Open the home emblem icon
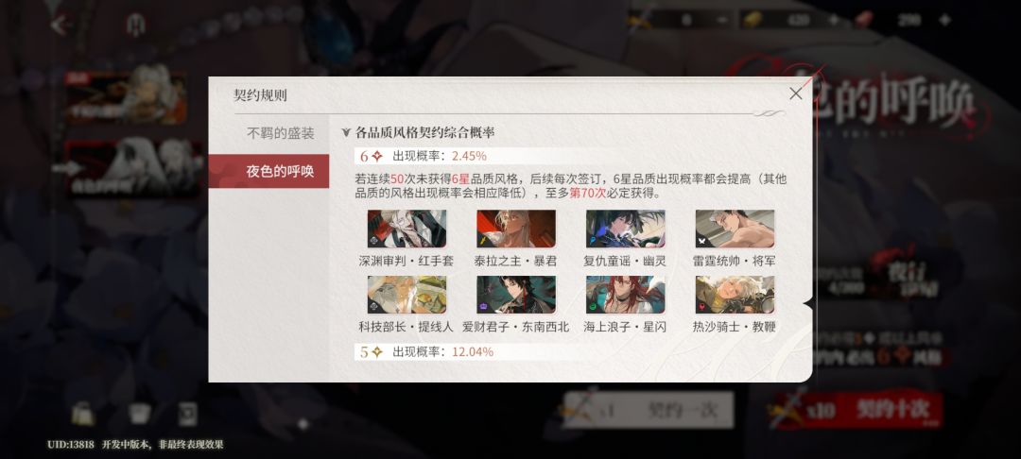 pyautogui.click(x=135, y=25)
